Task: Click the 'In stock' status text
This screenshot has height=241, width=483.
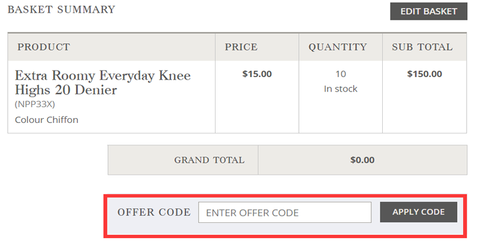Action: click(341, 89)
